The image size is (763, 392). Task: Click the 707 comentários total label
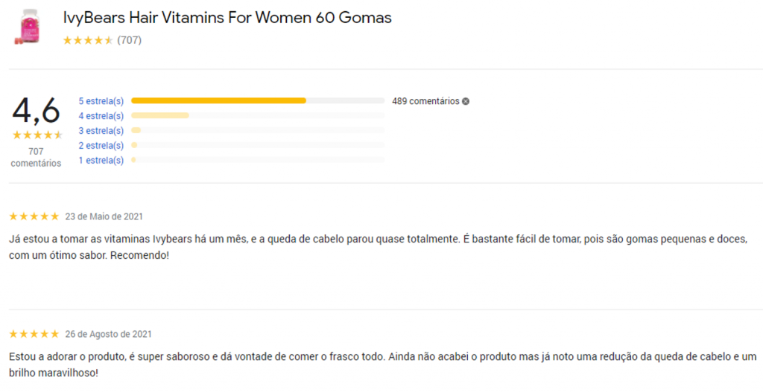pyautogui.click(x=36, y=157)
